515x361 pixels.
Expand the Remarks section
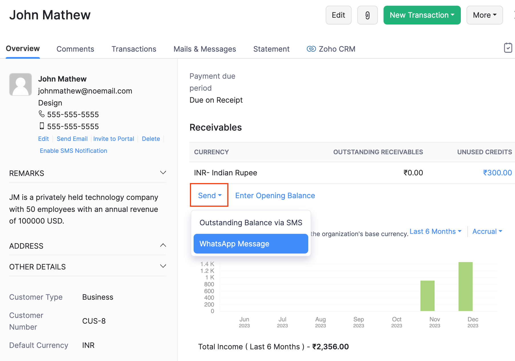coord(163,172)
